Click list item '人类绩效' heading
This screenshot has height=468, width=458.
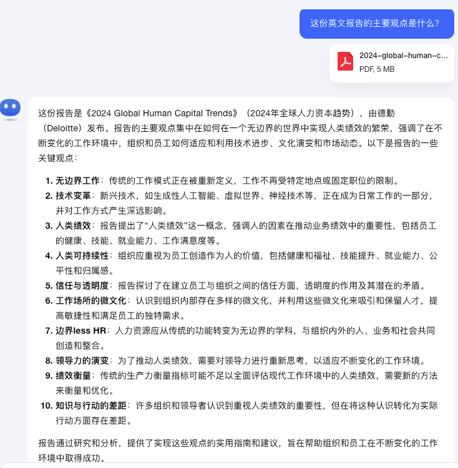pos(73,226)
